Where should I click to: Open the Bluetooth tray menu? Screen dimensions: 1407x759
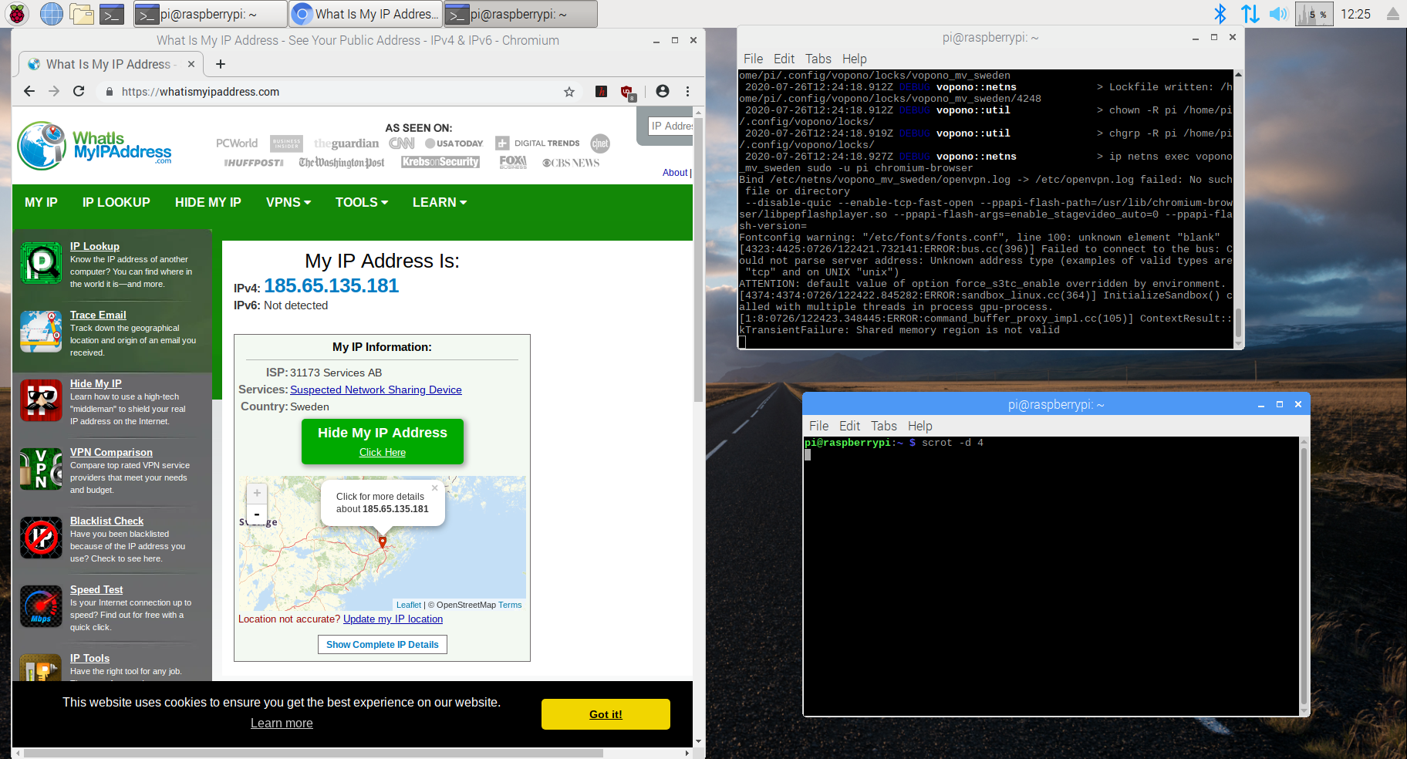1220,14
